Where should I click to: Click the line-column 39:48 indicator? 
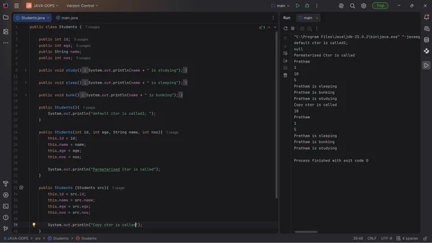pos(358,239)
